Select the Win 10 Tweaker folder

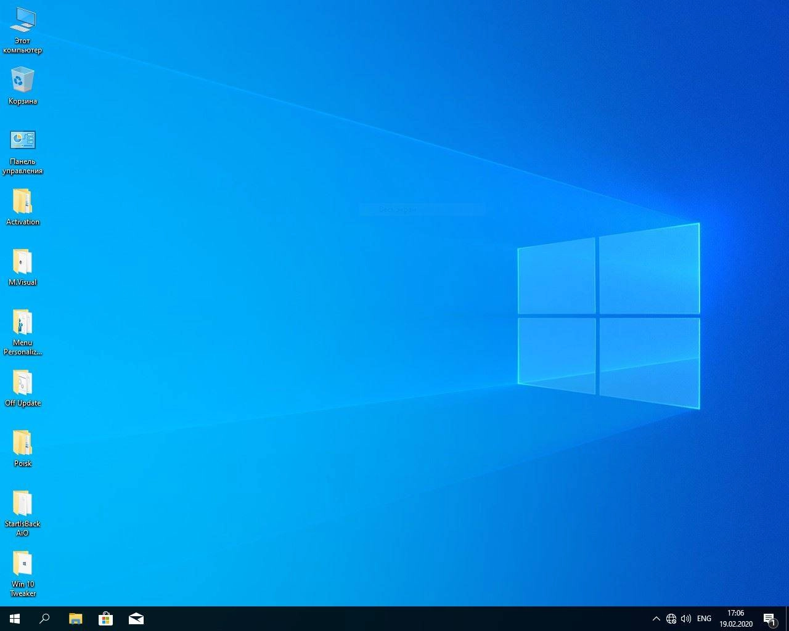(23, 574)
